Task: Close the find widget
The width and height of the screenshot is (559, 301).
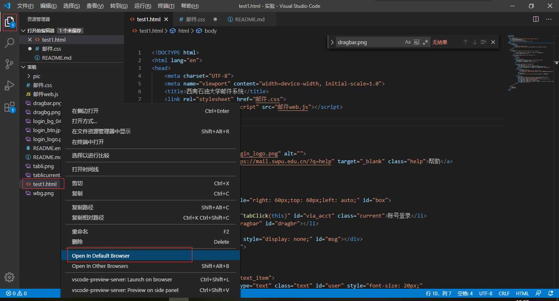Action: [x=493, y=42]
